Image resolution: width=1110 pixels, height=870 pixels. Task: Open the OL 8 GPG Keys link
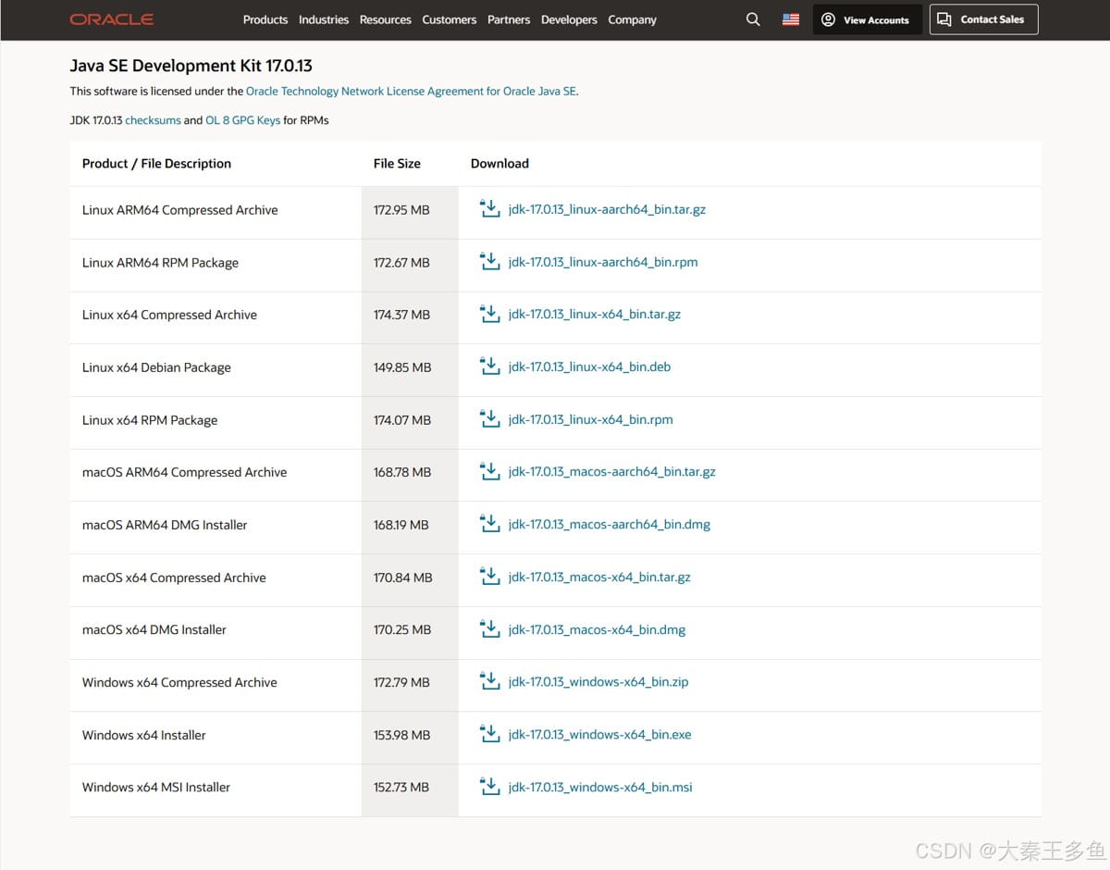[x=242, y=120]
